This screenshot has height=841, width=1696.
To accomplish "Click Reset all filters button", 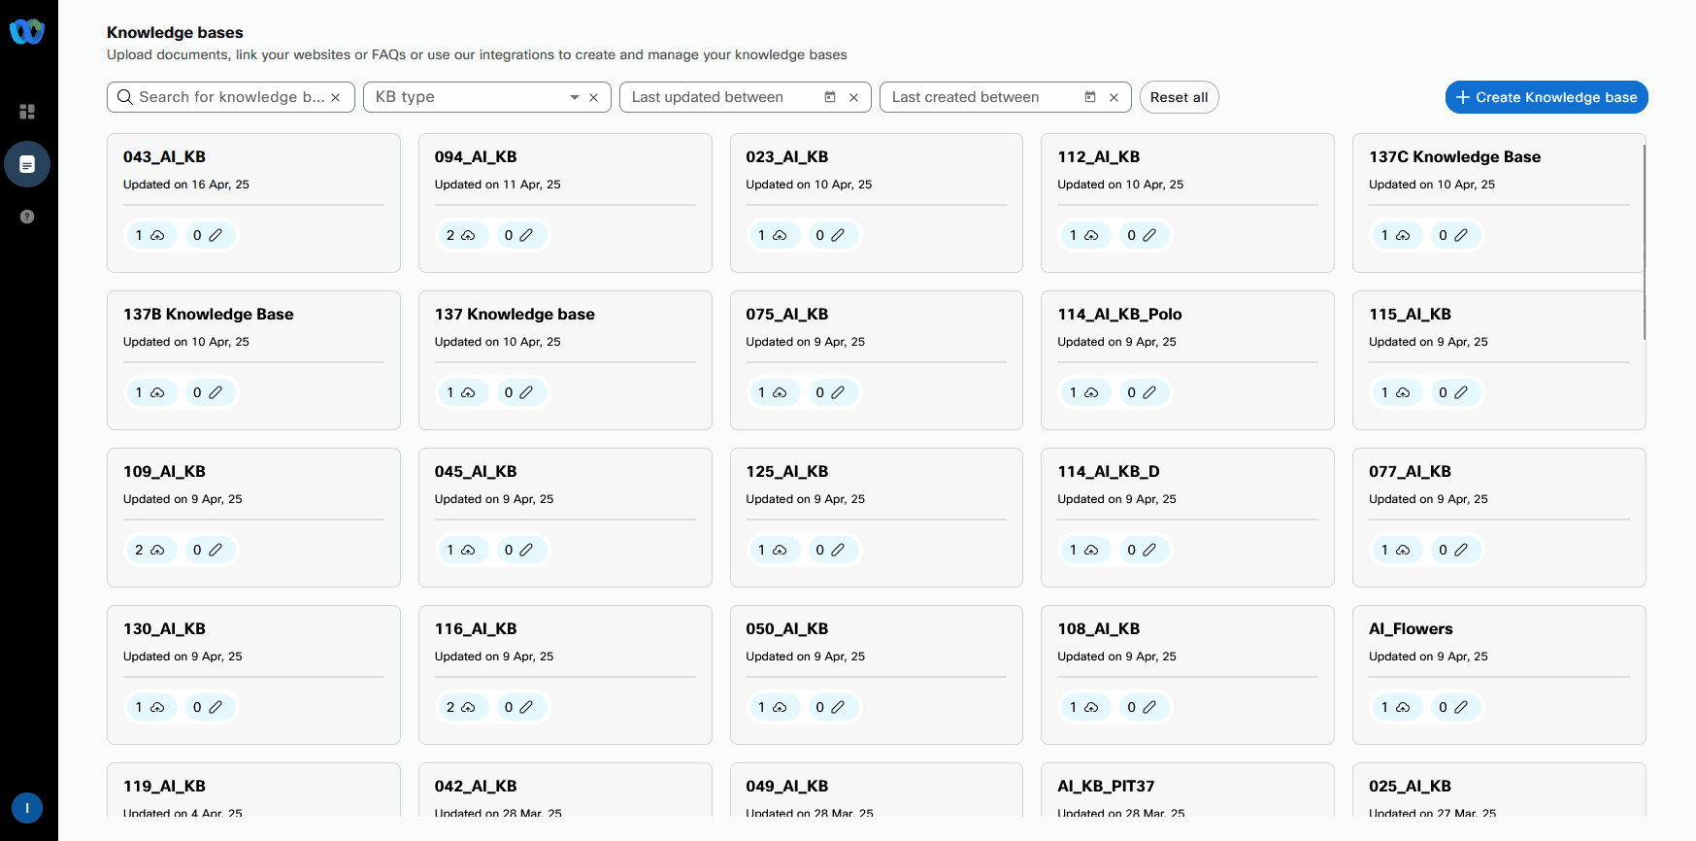I will [x=1179, y=97].
